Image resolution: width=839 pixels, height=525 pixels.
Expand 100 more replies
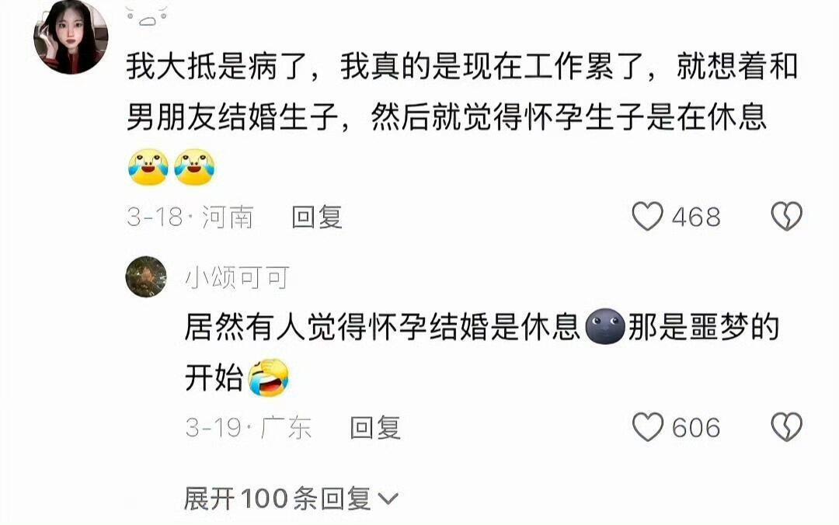click(x=291, y=499)
